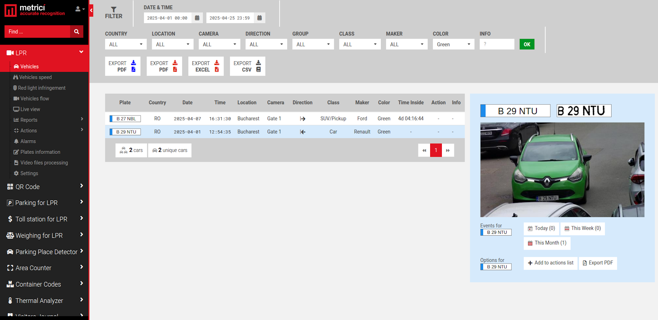Click plate B 29 NTU in table row

click(x=125, y=132)
